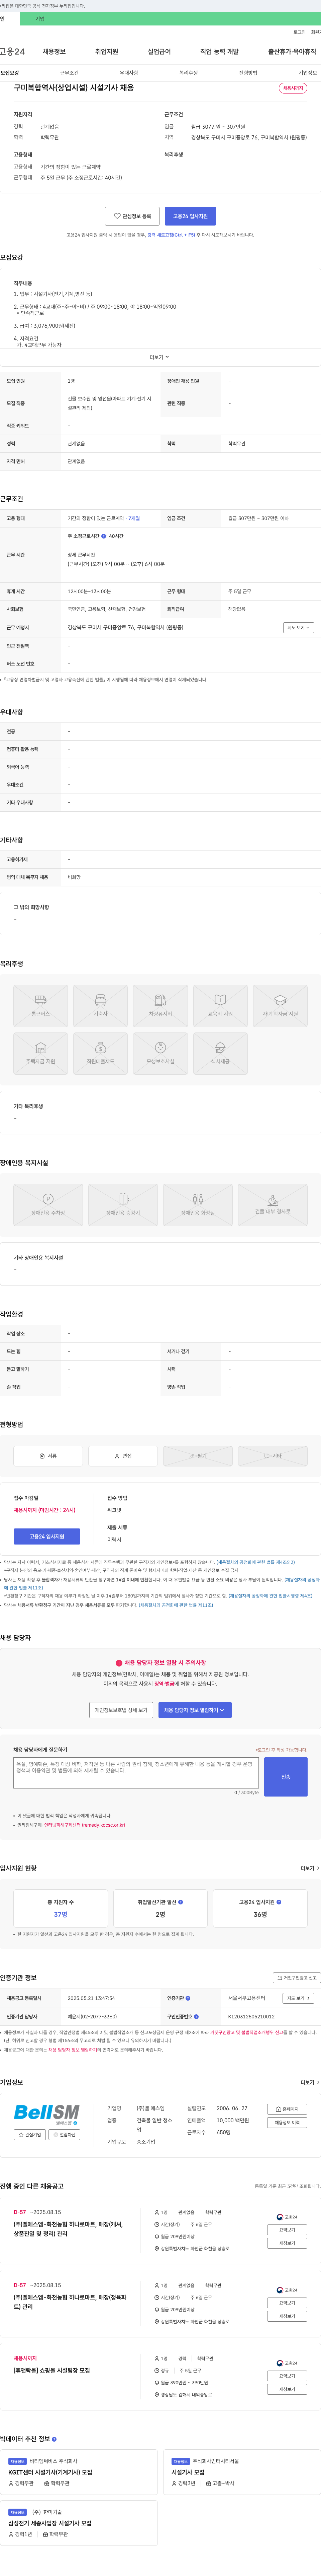Screen dimensions: 321x2576
Task: Jump to 모집요강 section tab
Action: point(10,73)
